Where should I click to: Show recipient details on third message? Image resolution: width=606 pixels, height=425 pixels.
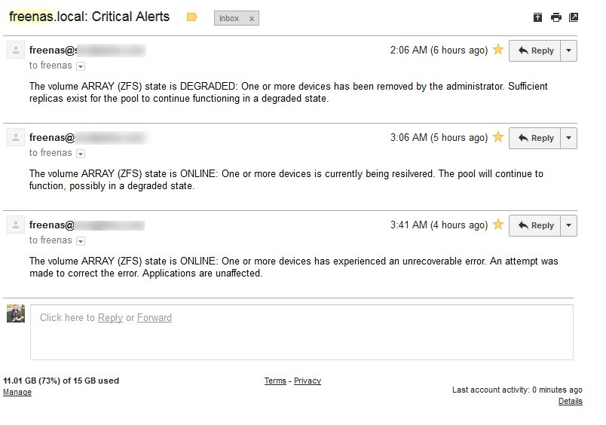(81, 241)
